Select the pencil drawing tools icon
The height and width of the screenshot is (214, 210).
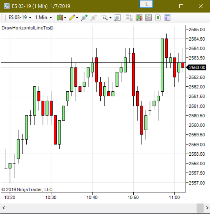(72, 17)
